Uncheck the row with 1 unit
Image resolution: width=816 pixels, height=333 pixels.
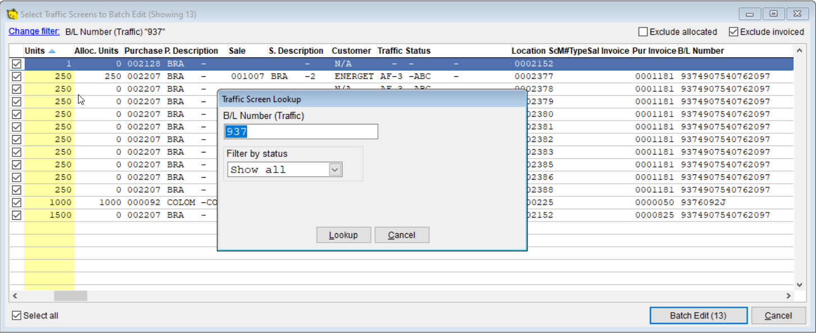tap(17, 64)
